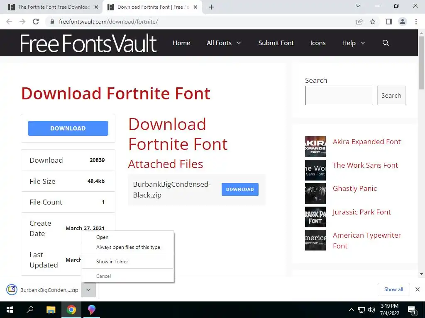Click The Work Sans thumbnail image
This screenshot has height=318, width=425.
[x=315, y=170]
